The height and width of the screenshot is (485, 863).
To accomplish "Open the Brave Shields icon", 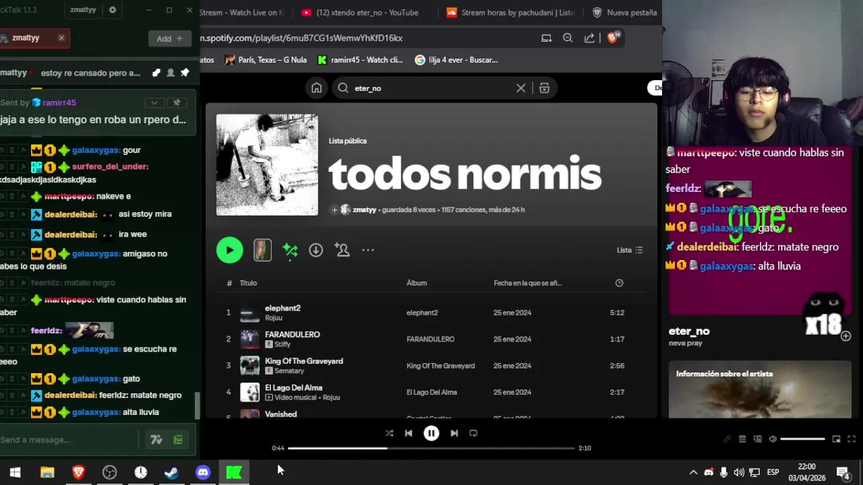I will (613, 38).
